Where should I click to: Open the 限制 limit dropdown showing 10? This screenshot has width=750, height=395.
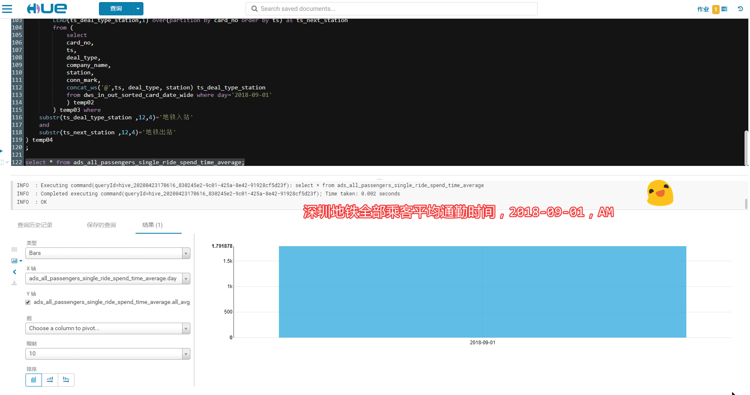pyautogui.click(x=108, y=354)
